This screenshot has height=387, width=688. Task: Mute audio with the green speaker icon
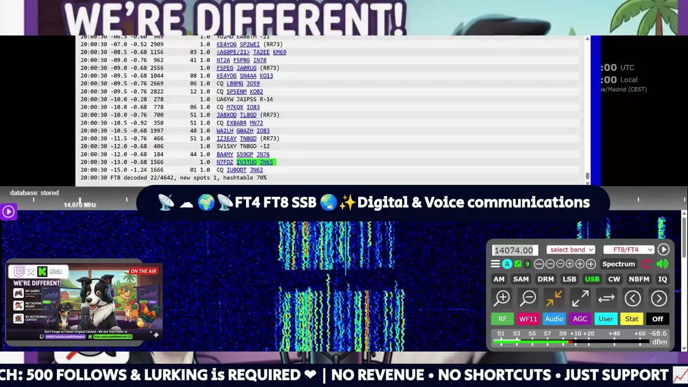click(x=663, y=264)
